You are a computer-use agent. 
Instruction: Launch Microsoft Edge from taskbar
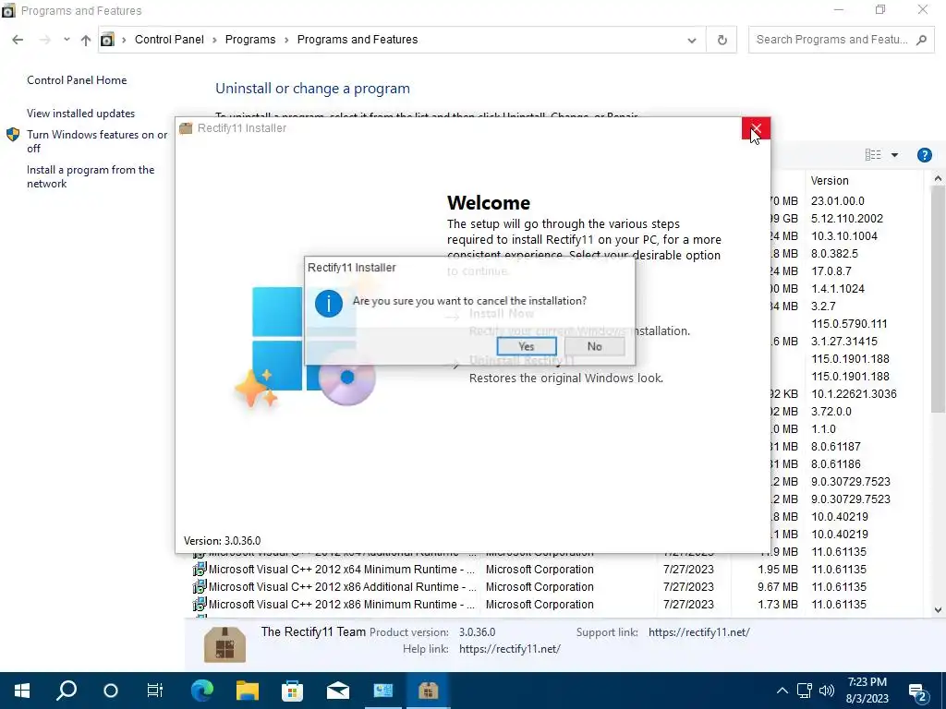(x=202, y=691)
